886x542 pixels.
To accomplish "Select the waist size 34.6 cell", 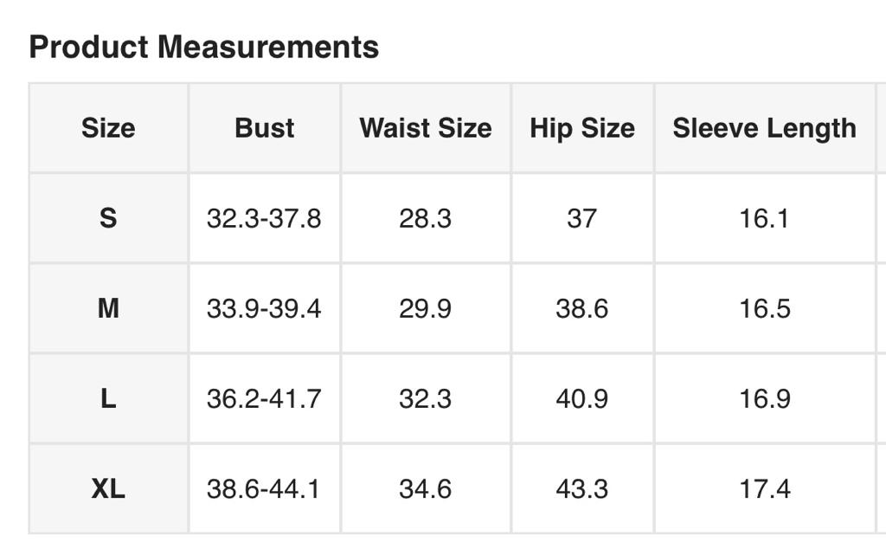I will coord(425,489).
